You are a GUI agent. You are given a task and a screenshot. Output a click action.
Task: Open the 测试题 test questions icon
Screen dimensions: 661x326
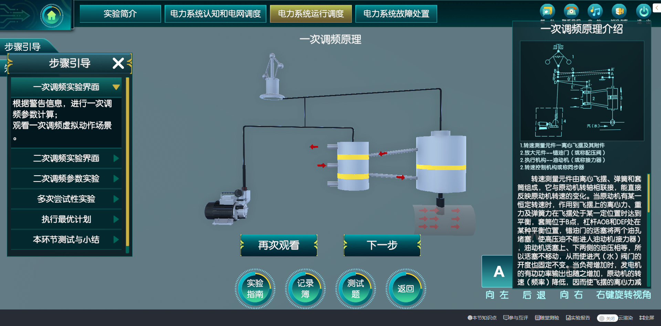(x=356, y=288)
